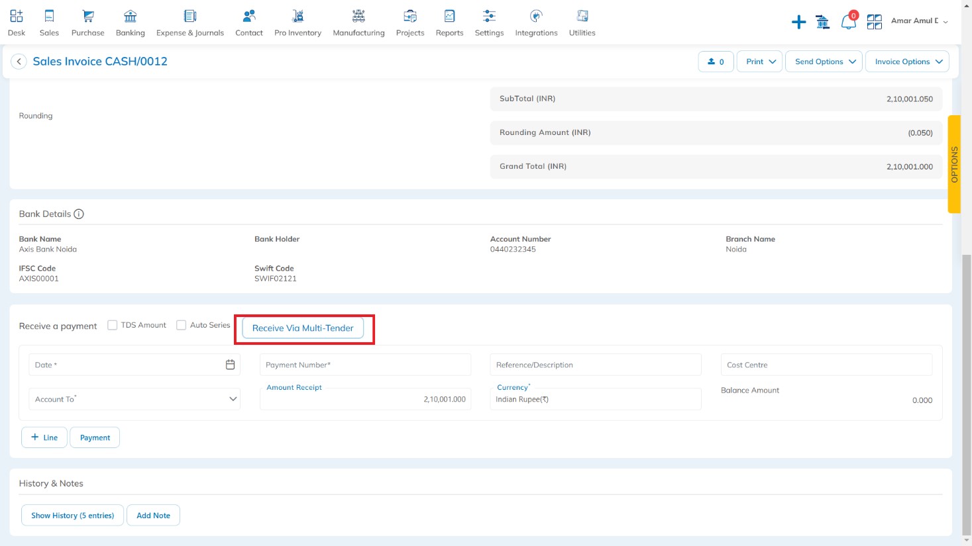Click the Date input field

pos(135,365)
